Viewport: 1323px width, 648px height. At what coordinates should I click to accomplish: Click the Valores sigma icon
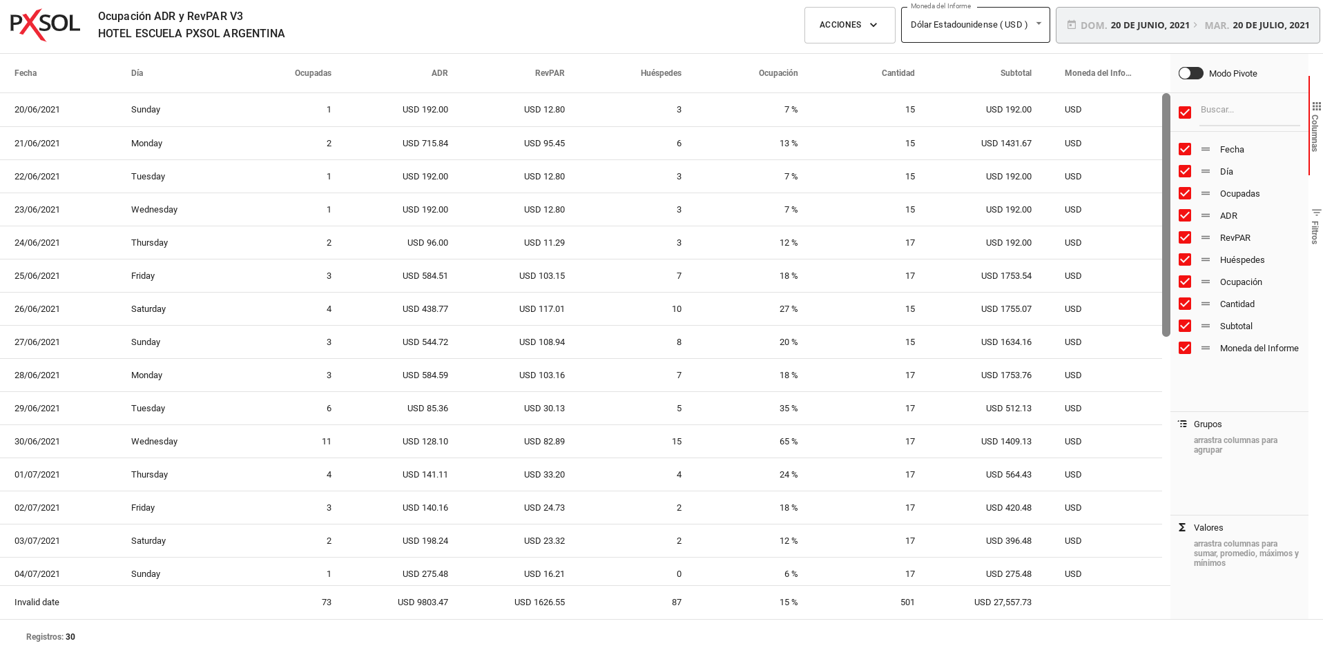[1182, 527]
